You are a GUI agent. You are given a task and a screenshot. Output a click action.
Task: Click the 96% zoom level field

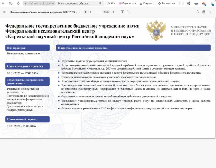(106, 12)
